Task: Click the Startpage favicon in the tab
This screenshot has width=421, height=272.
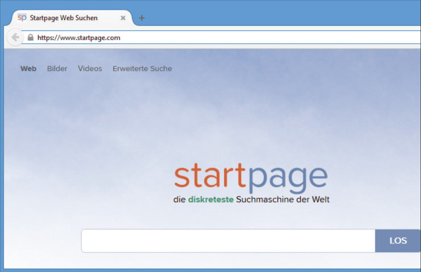Action: pyautogui.click(x=22, y=18)
